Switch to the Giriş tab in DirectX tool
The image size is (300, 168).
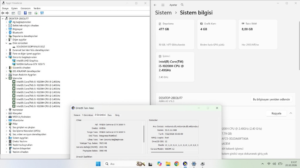(117, 115)
